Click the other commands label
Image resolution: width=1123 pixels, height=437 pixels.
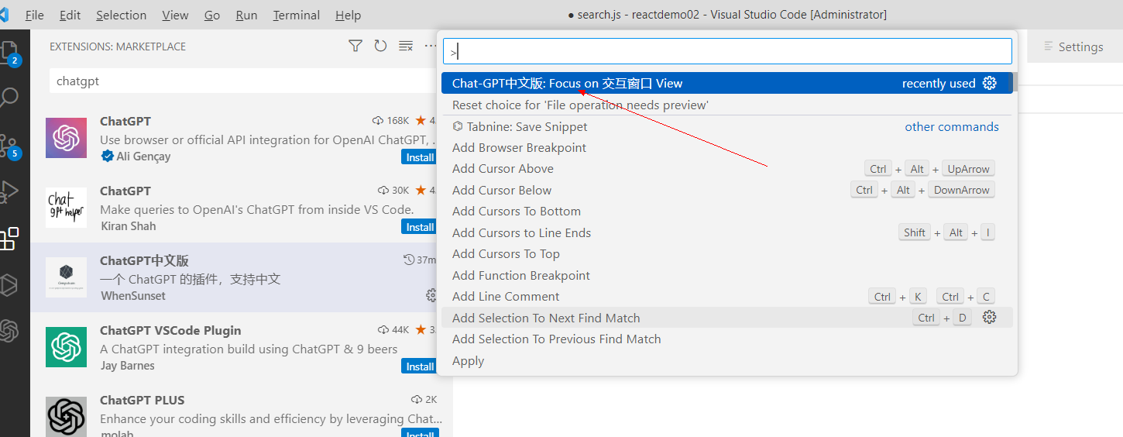[x=952, y=126]
